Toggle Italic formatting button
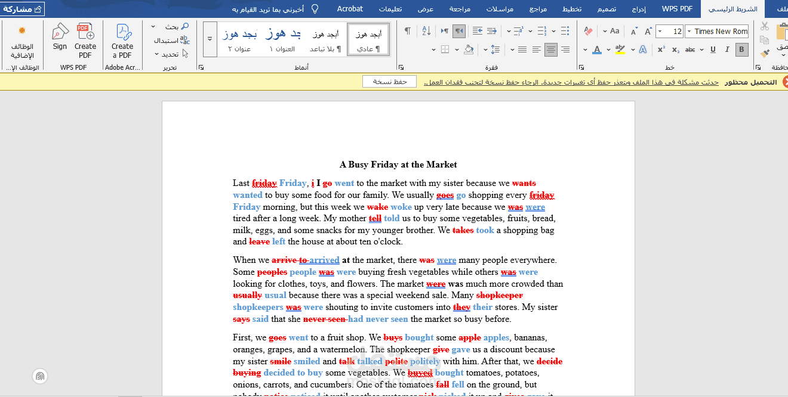 (728, 49)
